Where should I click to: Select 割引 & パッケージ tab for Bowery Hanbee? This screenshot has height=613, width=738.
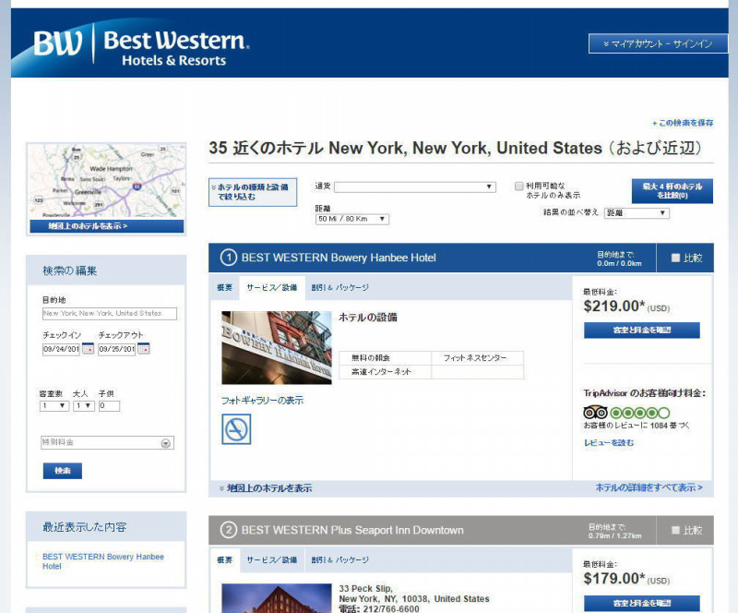click(339, 287)
